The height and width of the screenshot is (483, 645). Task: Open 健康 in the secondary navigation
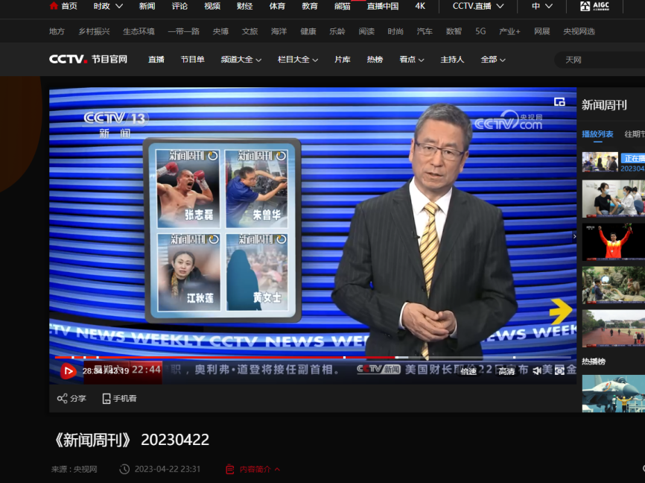click(x=308, y=31)
